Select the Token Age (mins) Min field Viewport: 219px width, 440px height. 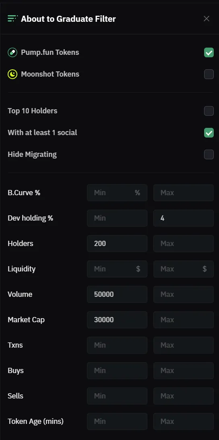coord(117,421)
